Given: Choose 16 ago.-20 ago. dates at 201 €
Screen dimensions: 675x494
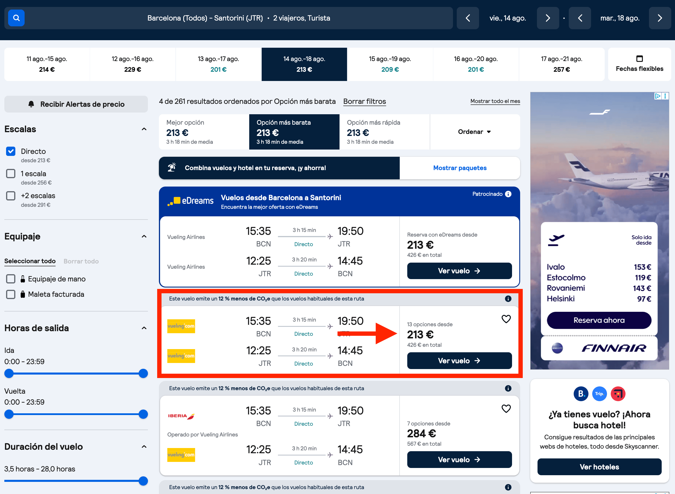Looking at the screenshot, I should click(476, 64).
